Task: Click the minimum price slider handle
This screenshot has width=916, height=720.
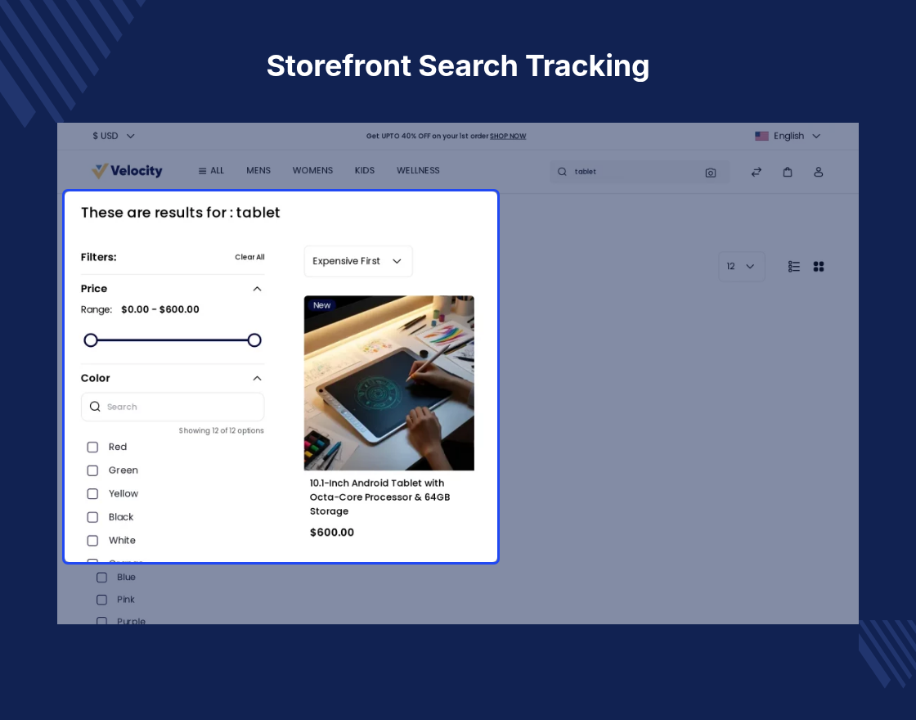Action: point(91,340)
